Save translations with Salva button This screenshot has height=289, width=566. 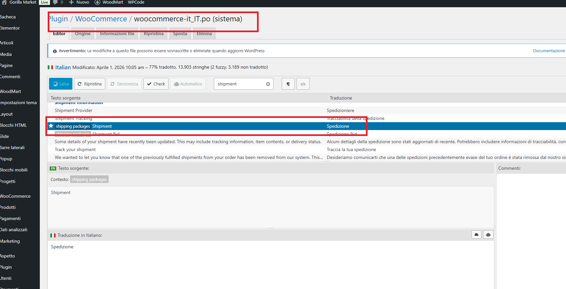(x=61, y=84)
